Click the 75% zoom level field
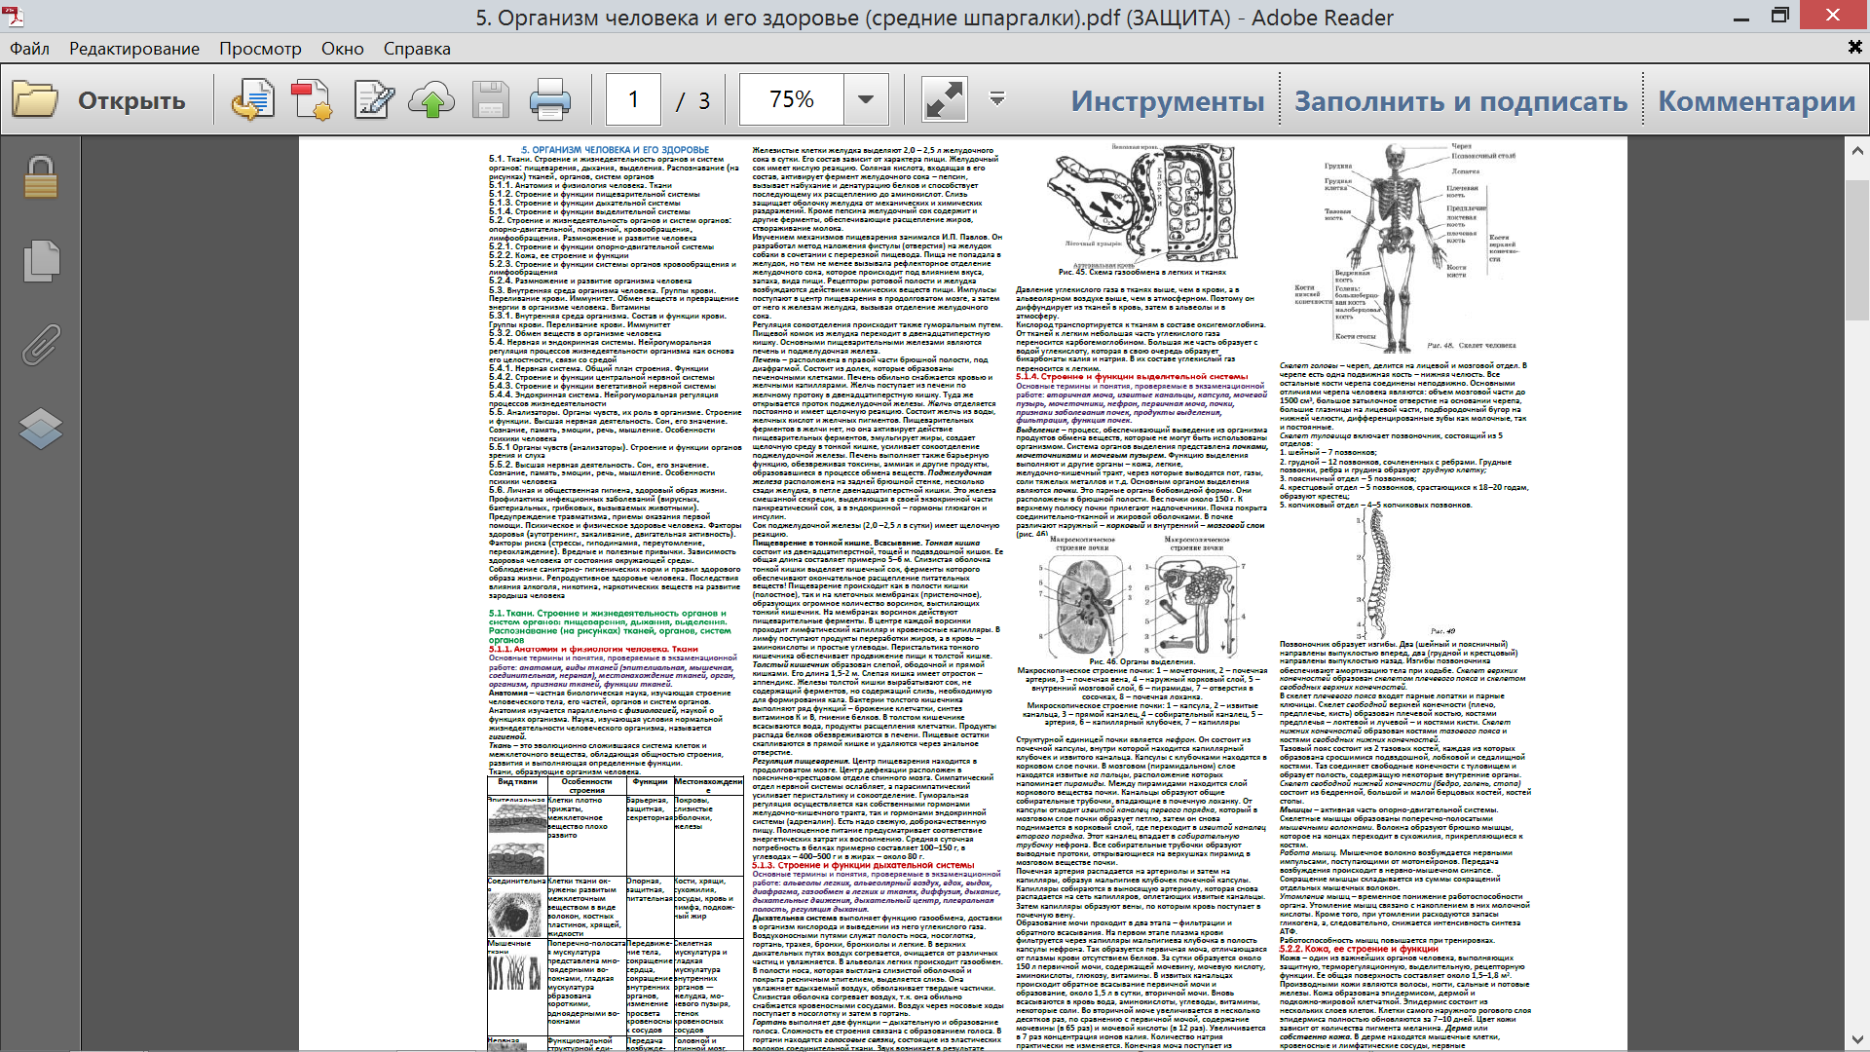Screen dimensions: 1870x1052 tap(792, 99)
